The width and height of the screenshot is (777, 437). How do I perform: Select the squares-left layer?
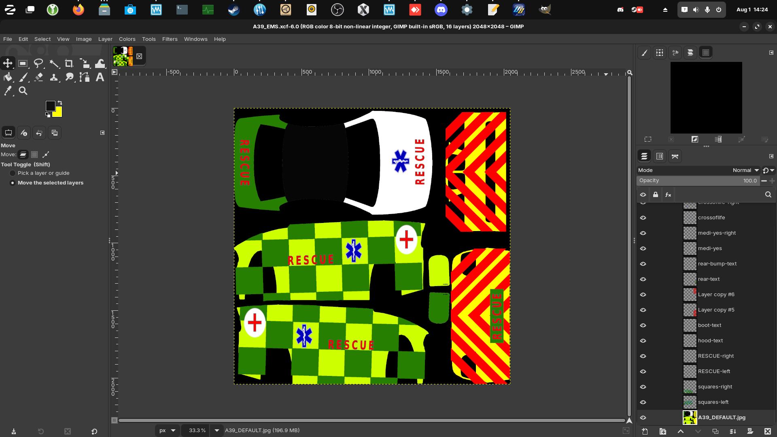(713, 402)
